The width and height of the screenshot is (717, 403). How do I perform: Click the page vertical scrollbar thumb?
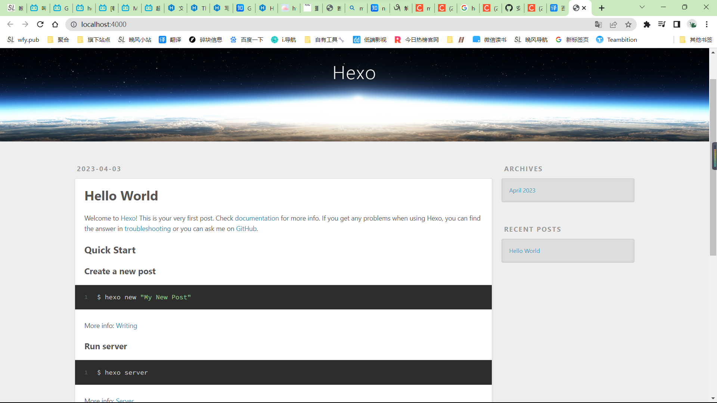click(713, 167)
